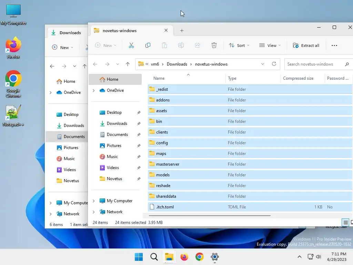Click the Delete trash can icon
Image resolution: width=353 pixels, height=265 pixels.
coord(214,46)
